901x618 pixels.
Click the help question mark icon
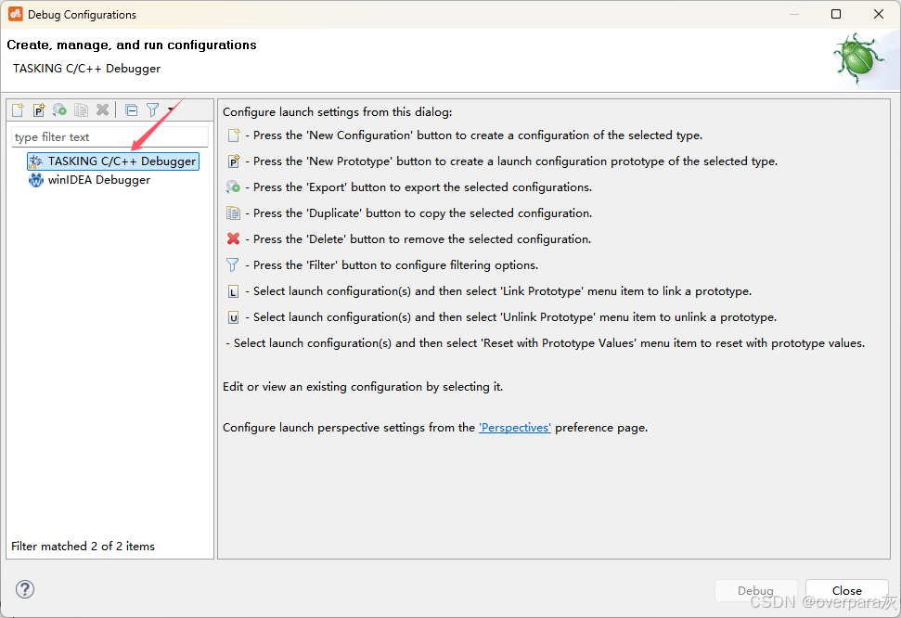[x=25, y=589]
